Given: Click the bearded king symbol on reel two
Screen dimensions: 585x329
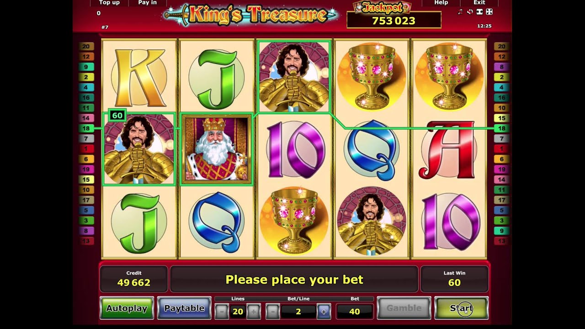Looking at the screenshot, I should [216, 149].
